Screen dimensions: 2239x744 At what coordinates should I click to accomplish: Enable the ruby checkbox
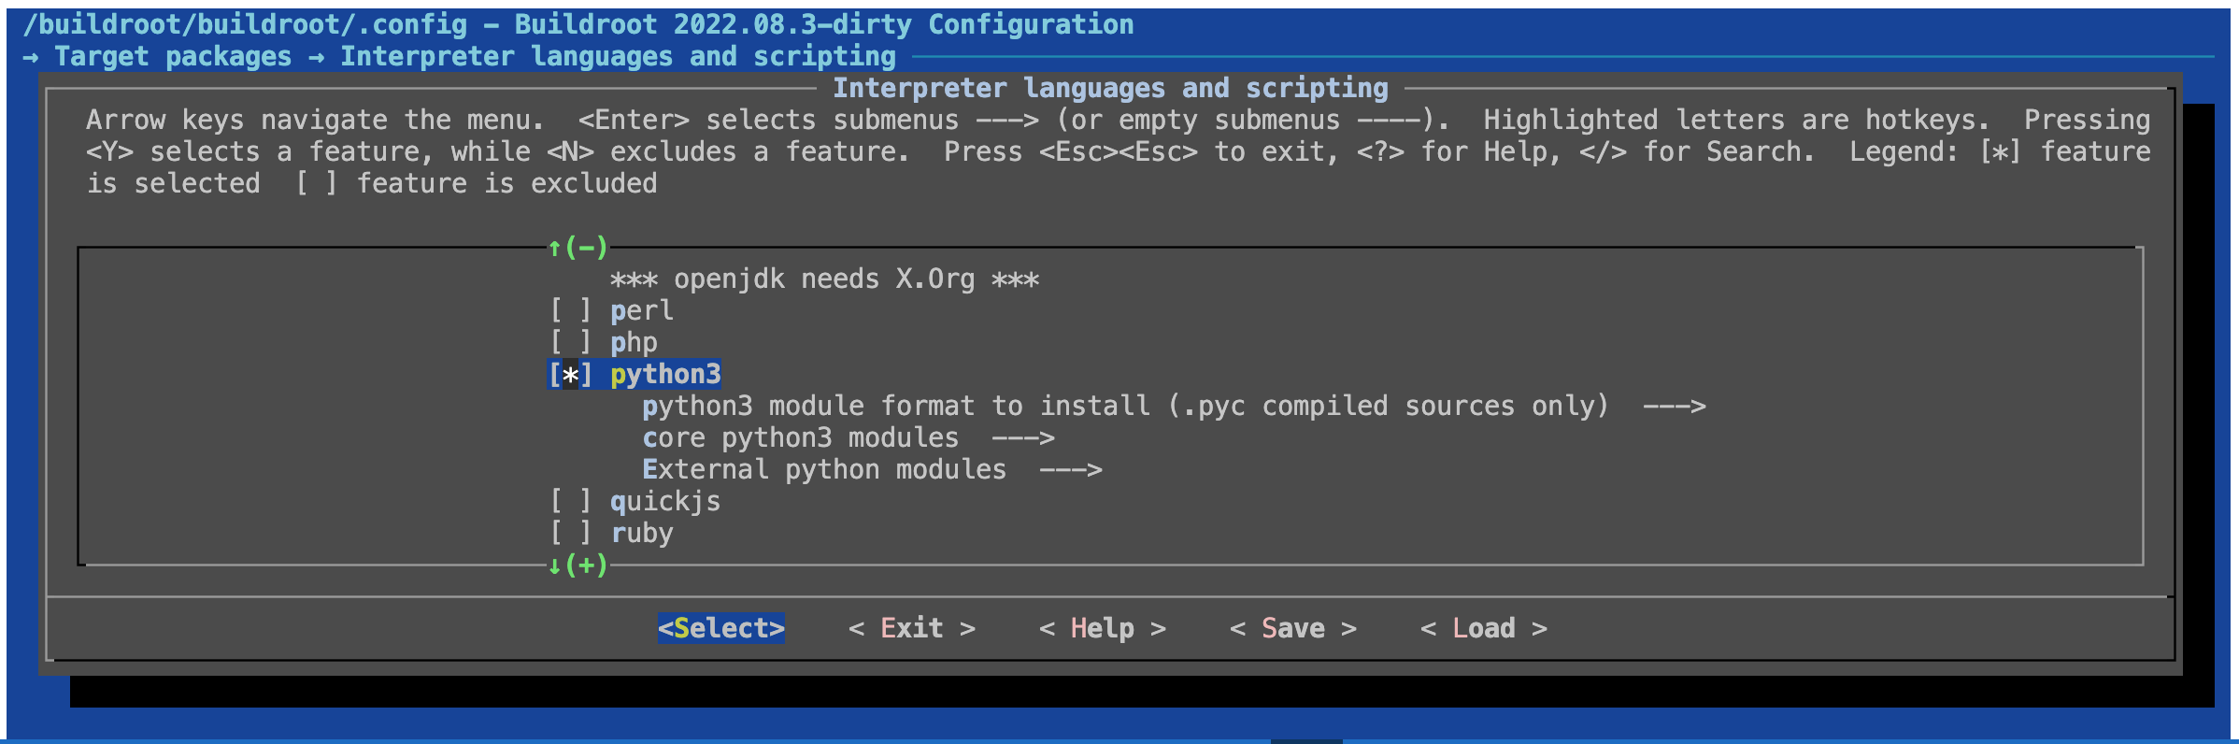(x=570, y=534)
